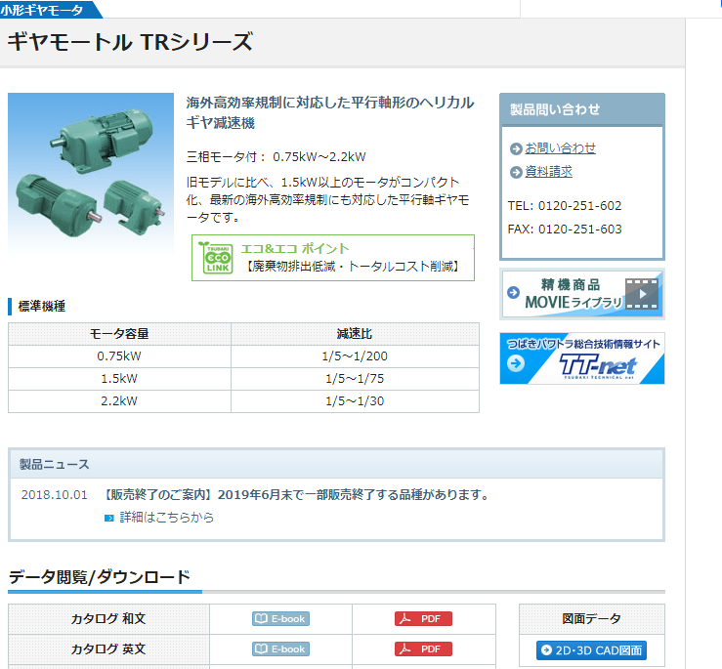Click the play icon on MOVIE library banner
Screen dimensions: 722x669
tap(642, 294)
